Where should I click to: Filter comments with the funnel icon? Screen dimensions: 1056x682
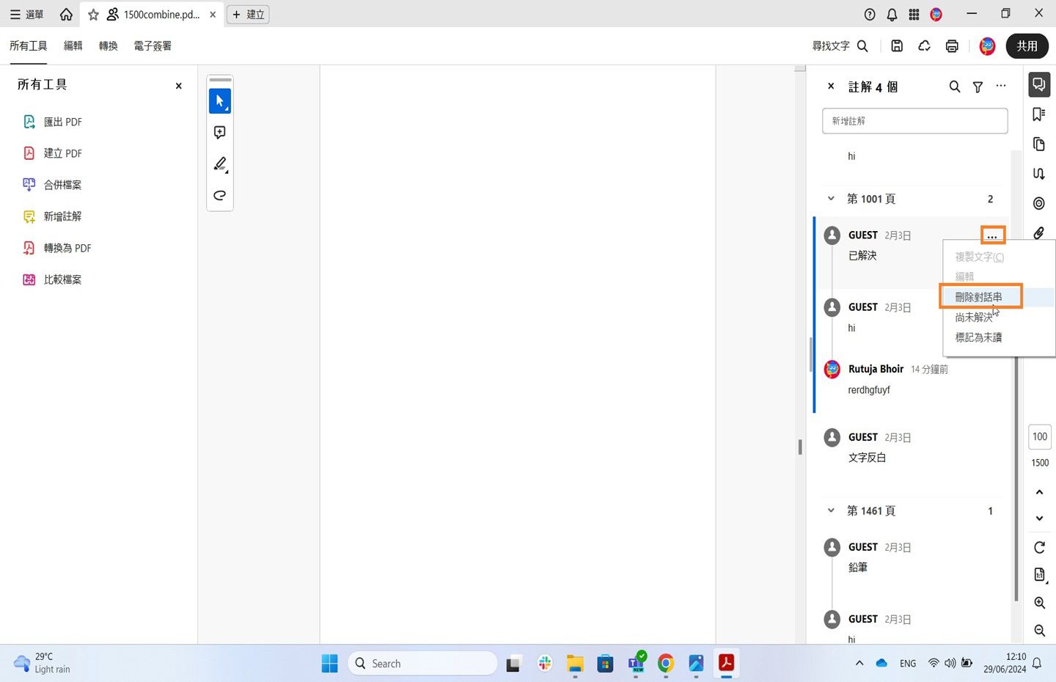coord(978,87)
